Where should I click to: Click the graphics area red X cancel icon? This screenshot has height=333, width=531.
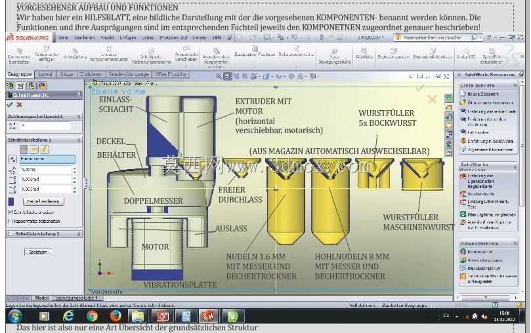(x=432, y=100)
